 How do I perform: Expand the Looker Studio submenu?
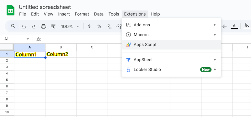pos(171,69)
